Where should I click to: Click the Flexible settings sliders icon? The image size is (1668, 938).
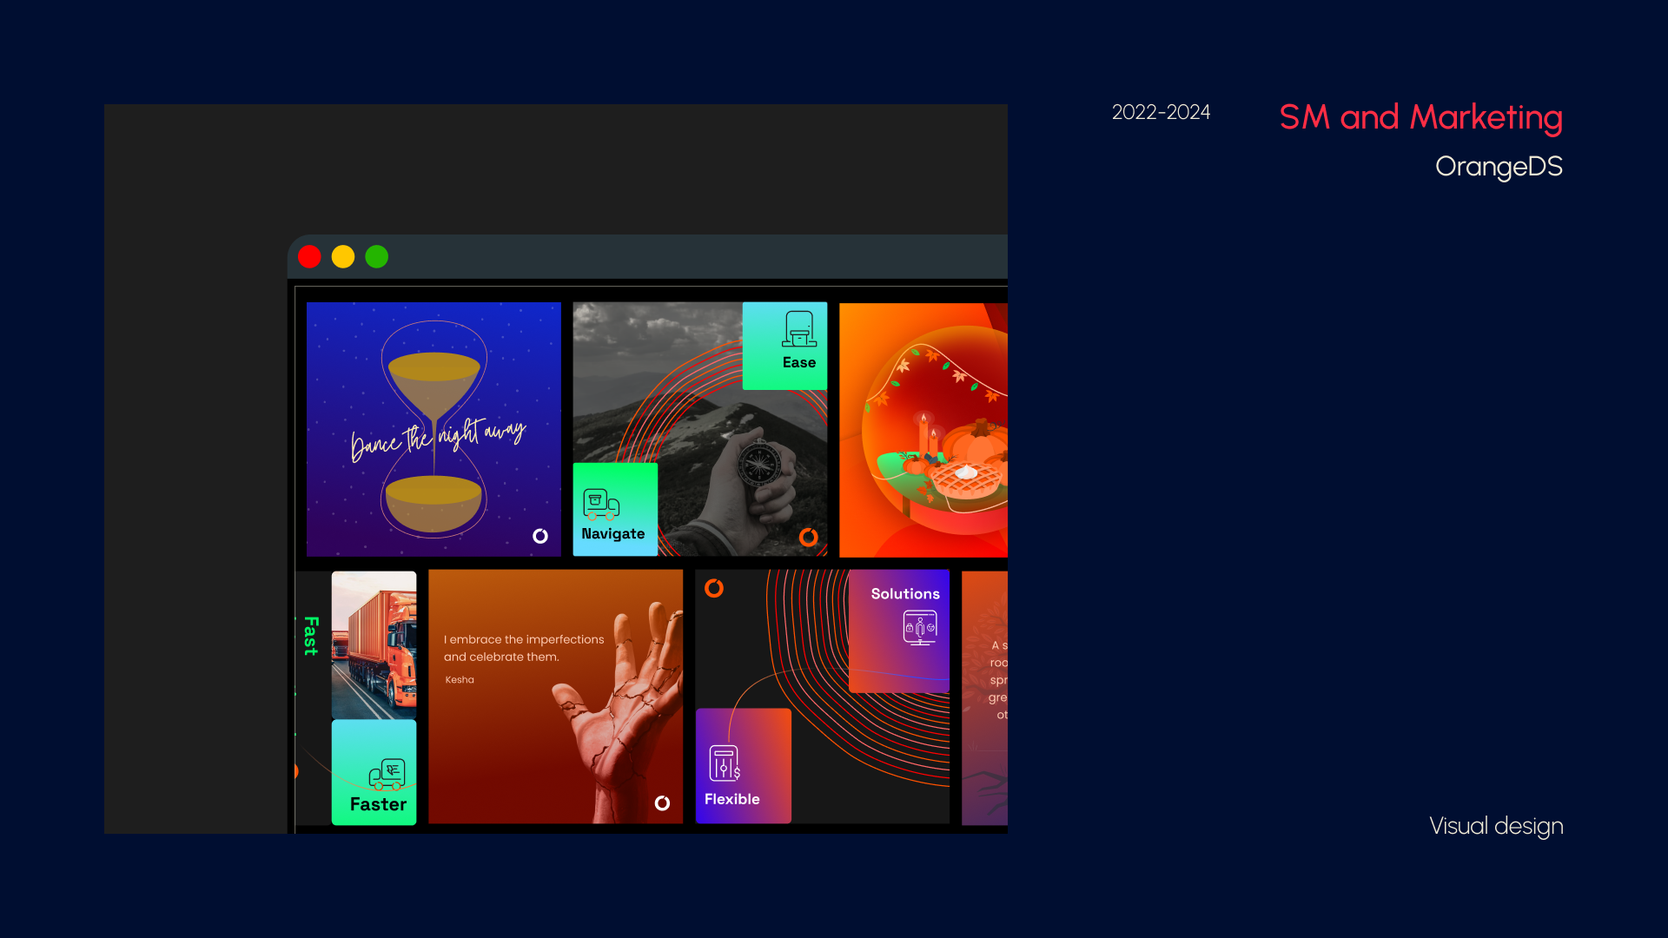[x=725, y=763]
